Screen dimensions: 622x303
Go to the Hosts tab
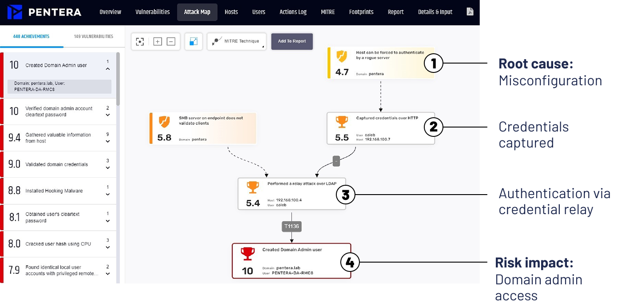pos(231,12)
